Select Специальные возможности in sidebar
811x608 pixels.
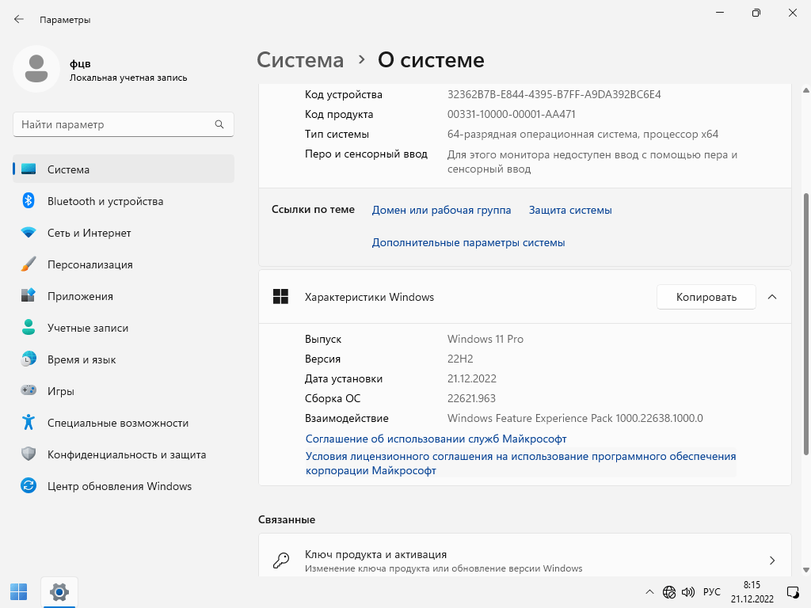(x=117, y=423)
